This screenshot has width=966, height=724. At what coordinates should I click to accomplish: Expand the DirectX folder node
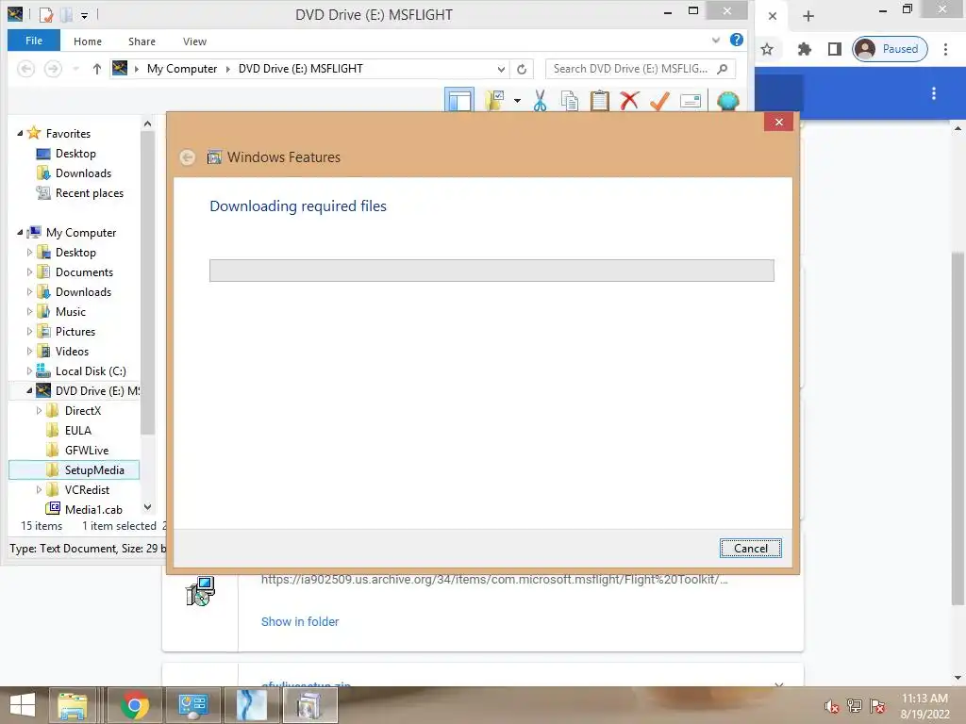pos(39,410)
